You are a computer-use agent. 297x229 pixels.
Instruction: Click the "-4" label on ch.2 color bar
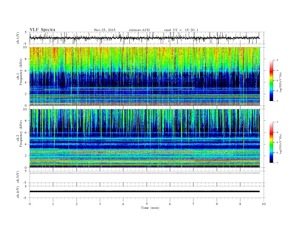tap(277, 132)
